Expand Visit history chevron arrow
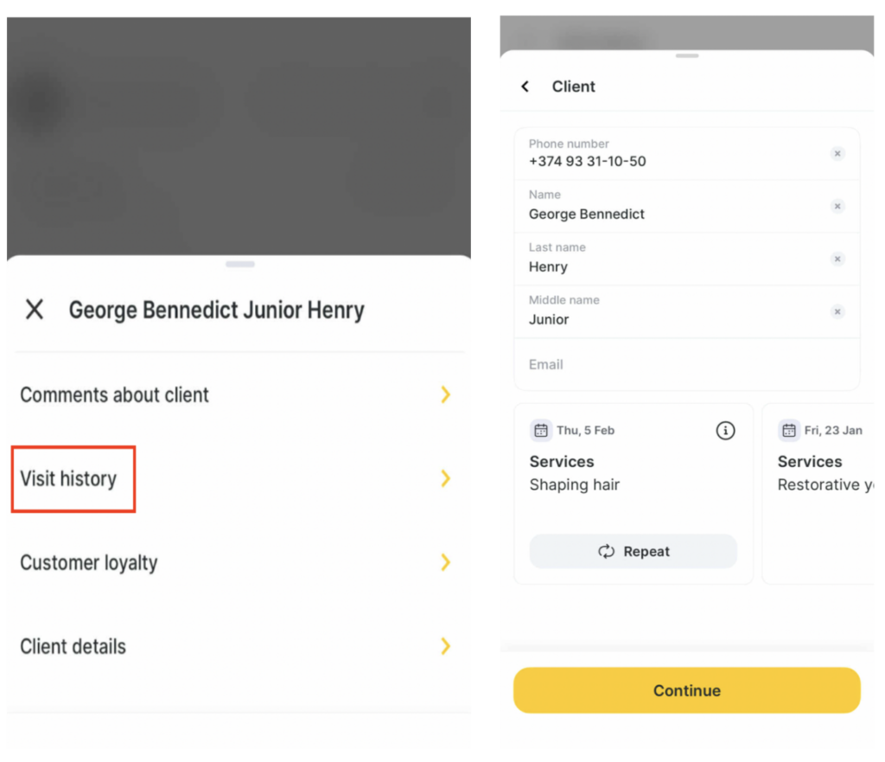Image resolution: width=885 pixels, height=762 pixels. click(x=445, y=478)
